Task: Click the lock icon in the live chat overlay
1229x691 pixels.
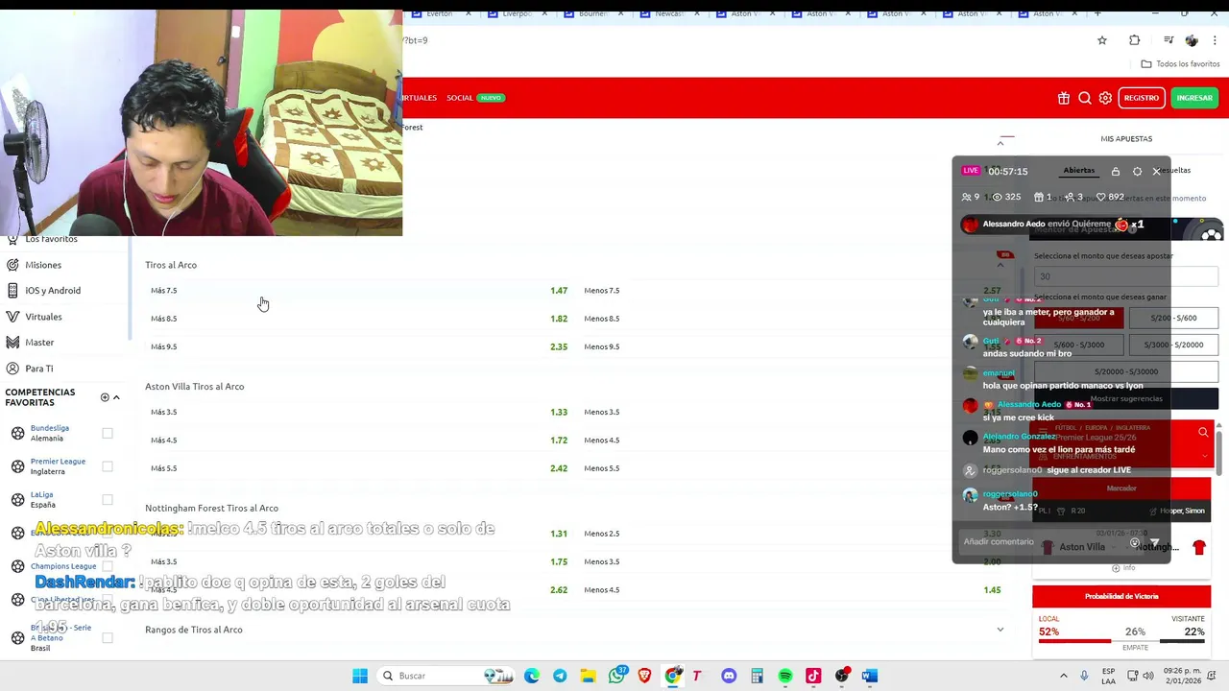Action: point(1116,171)
